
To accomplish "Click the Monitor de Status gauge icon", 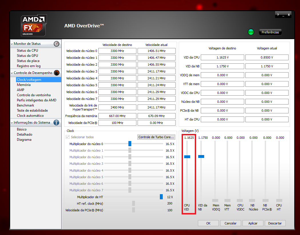I will pos(56,44).
